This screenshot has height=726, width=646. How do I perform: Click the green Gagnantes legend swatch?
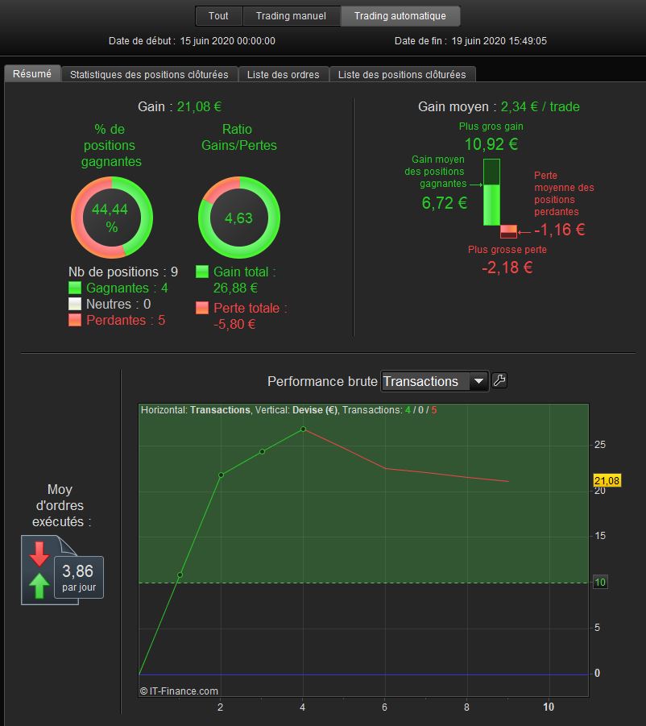pyautogui.click(x=74, y=288)
